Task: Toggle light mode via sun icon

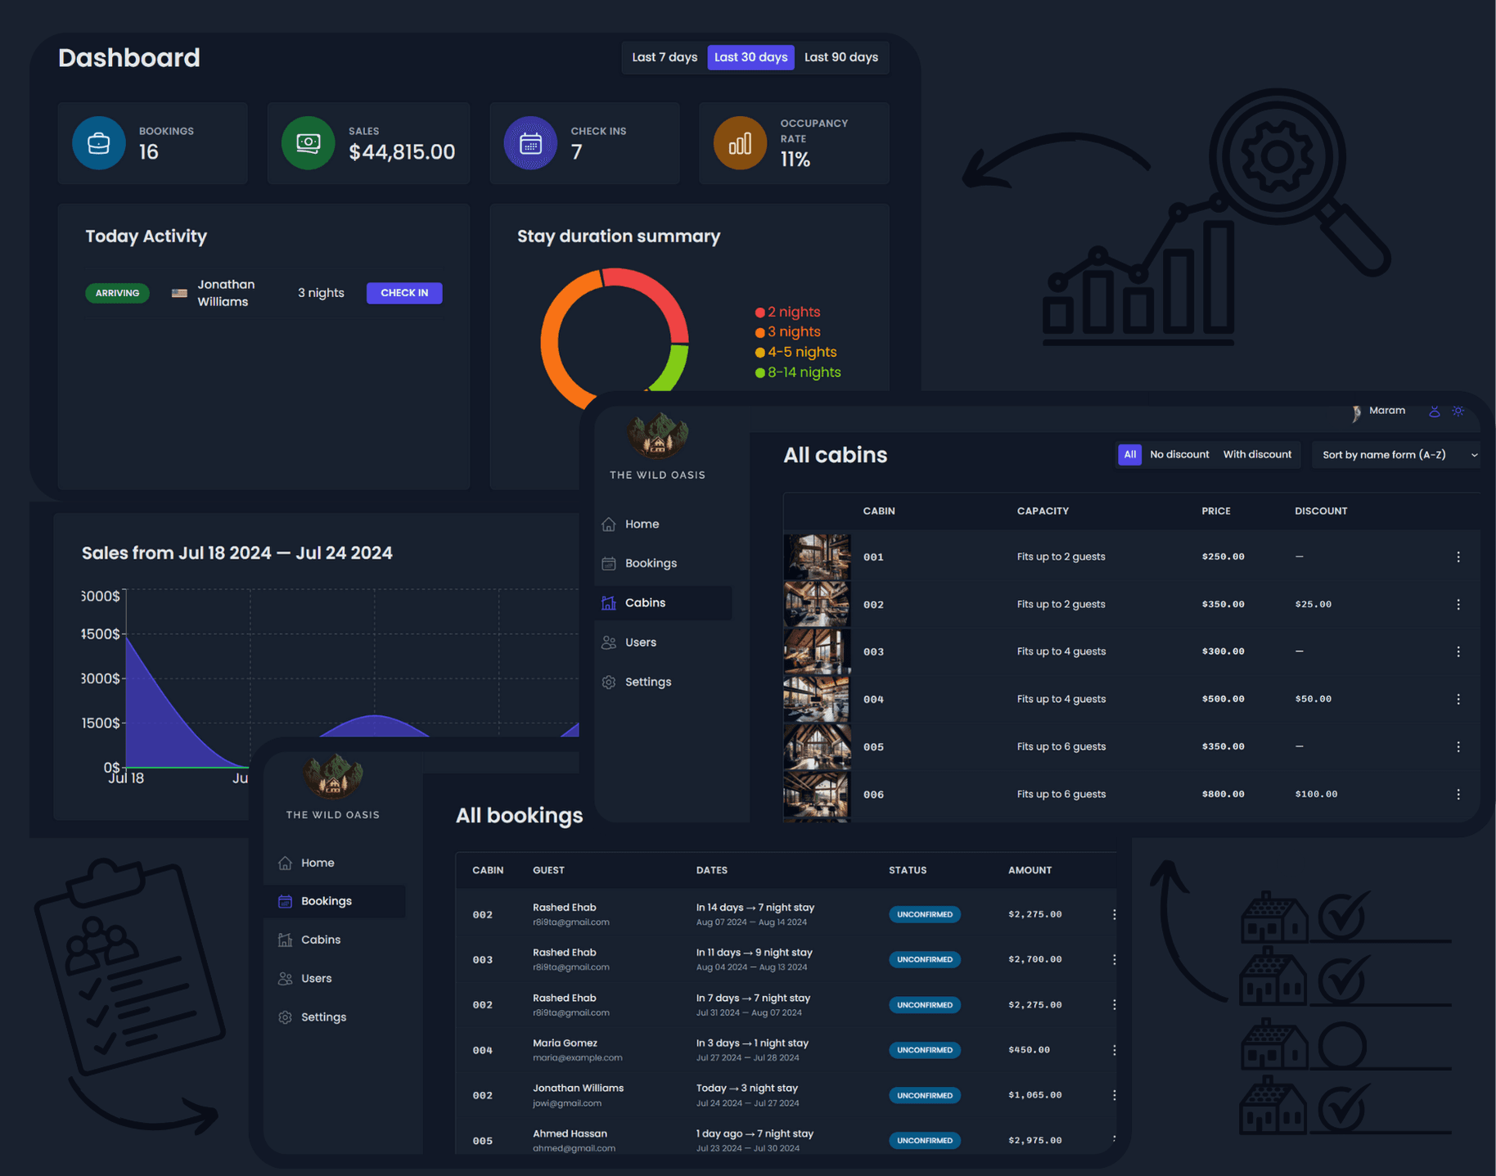Action: pos(1458,411)
